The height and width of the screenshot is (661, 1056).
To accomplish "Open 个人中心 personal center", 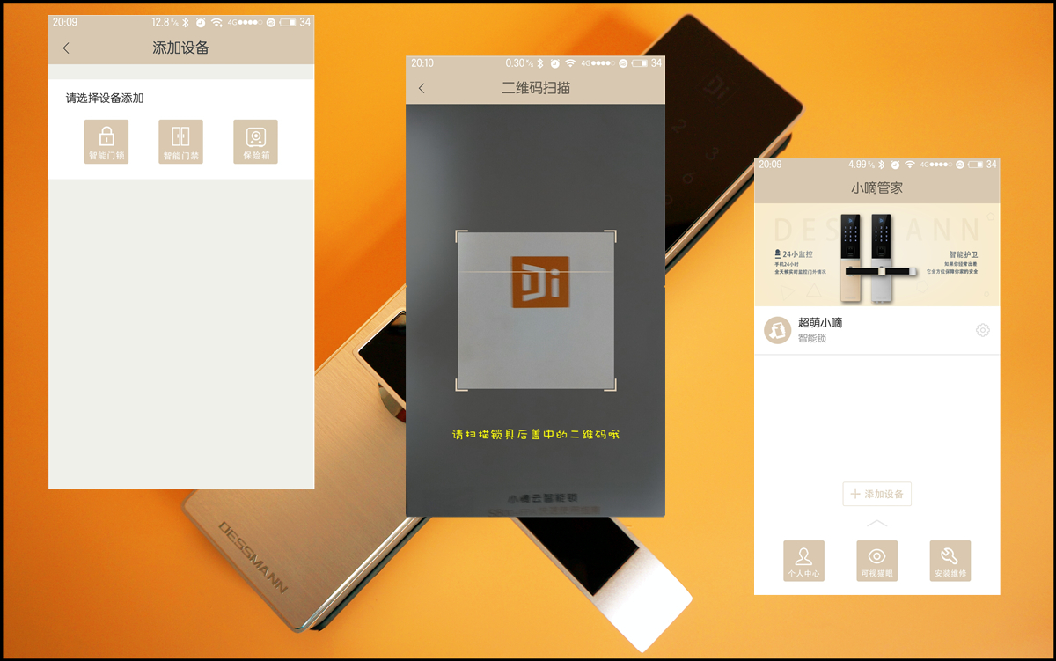I will [803, 561].
